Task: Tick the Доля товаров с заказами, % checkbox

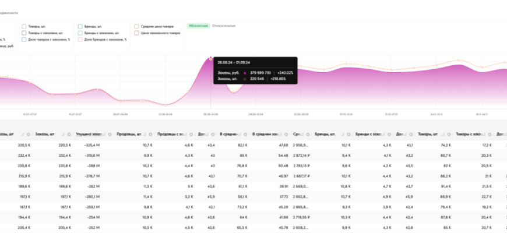Action: pos(23,39)
